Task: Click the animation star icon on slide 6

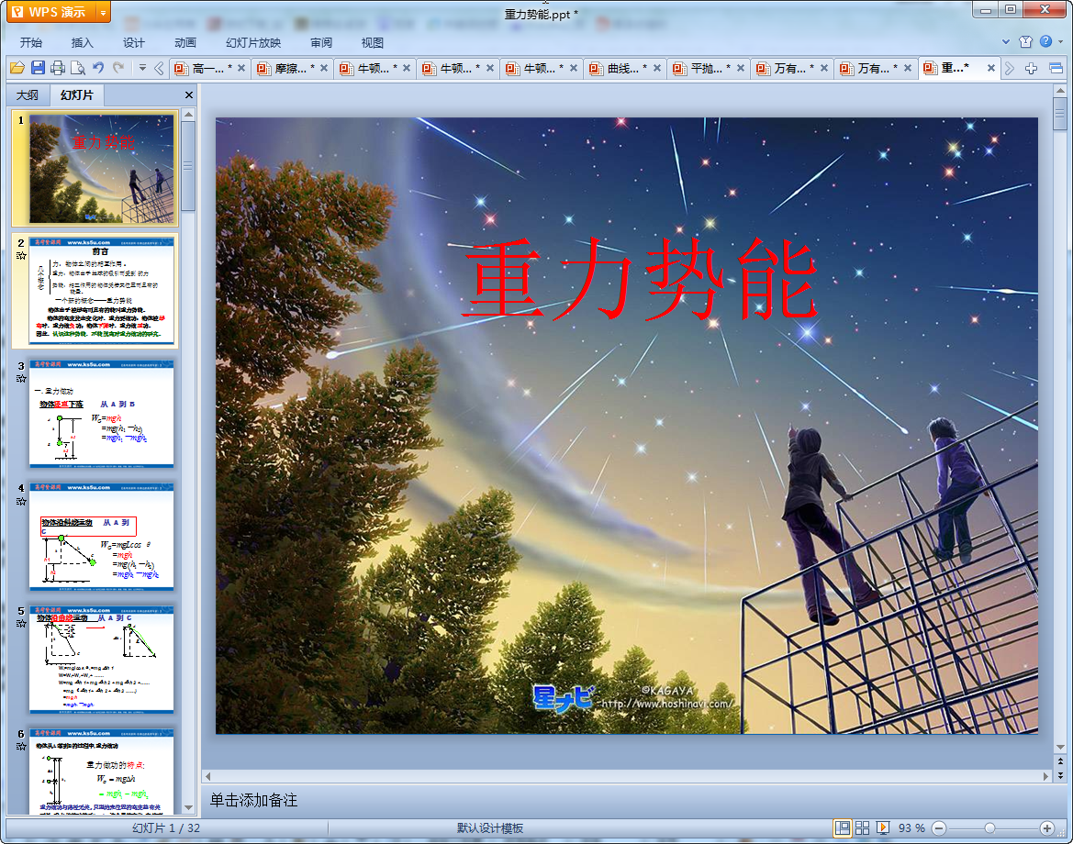Action: tap(21, 746)
